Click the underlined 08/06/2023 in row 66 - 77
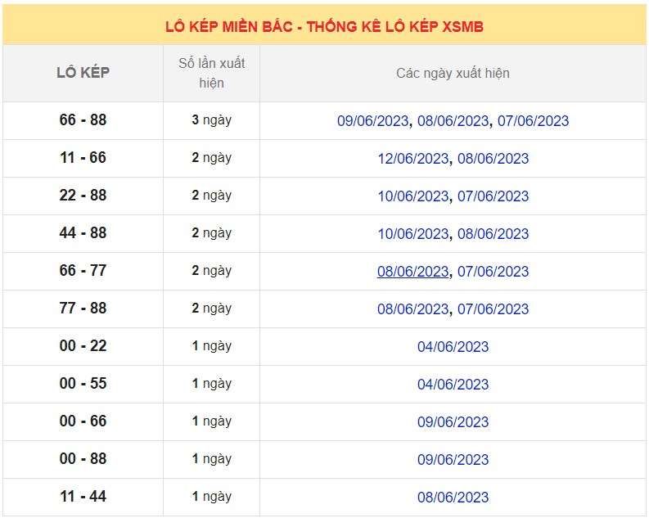 [x=413, y=272]
